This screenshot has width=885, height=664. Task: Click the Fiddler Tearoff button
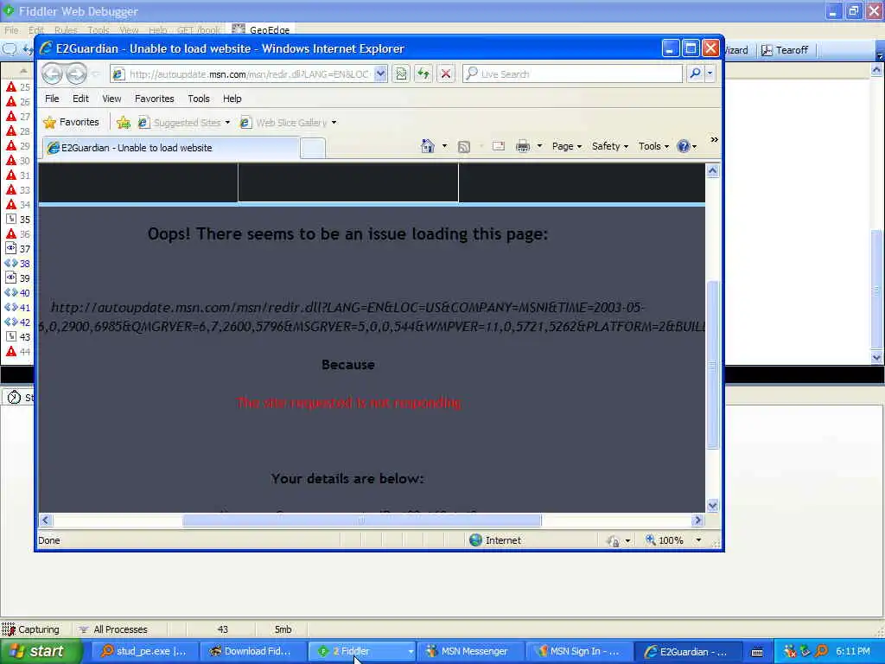[785, 50]
